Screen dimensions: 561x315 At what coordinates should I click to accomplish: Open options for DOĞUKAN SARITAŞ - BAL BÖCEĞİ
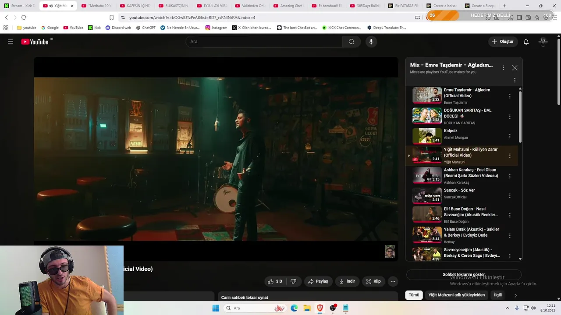(x=510, y=116)
